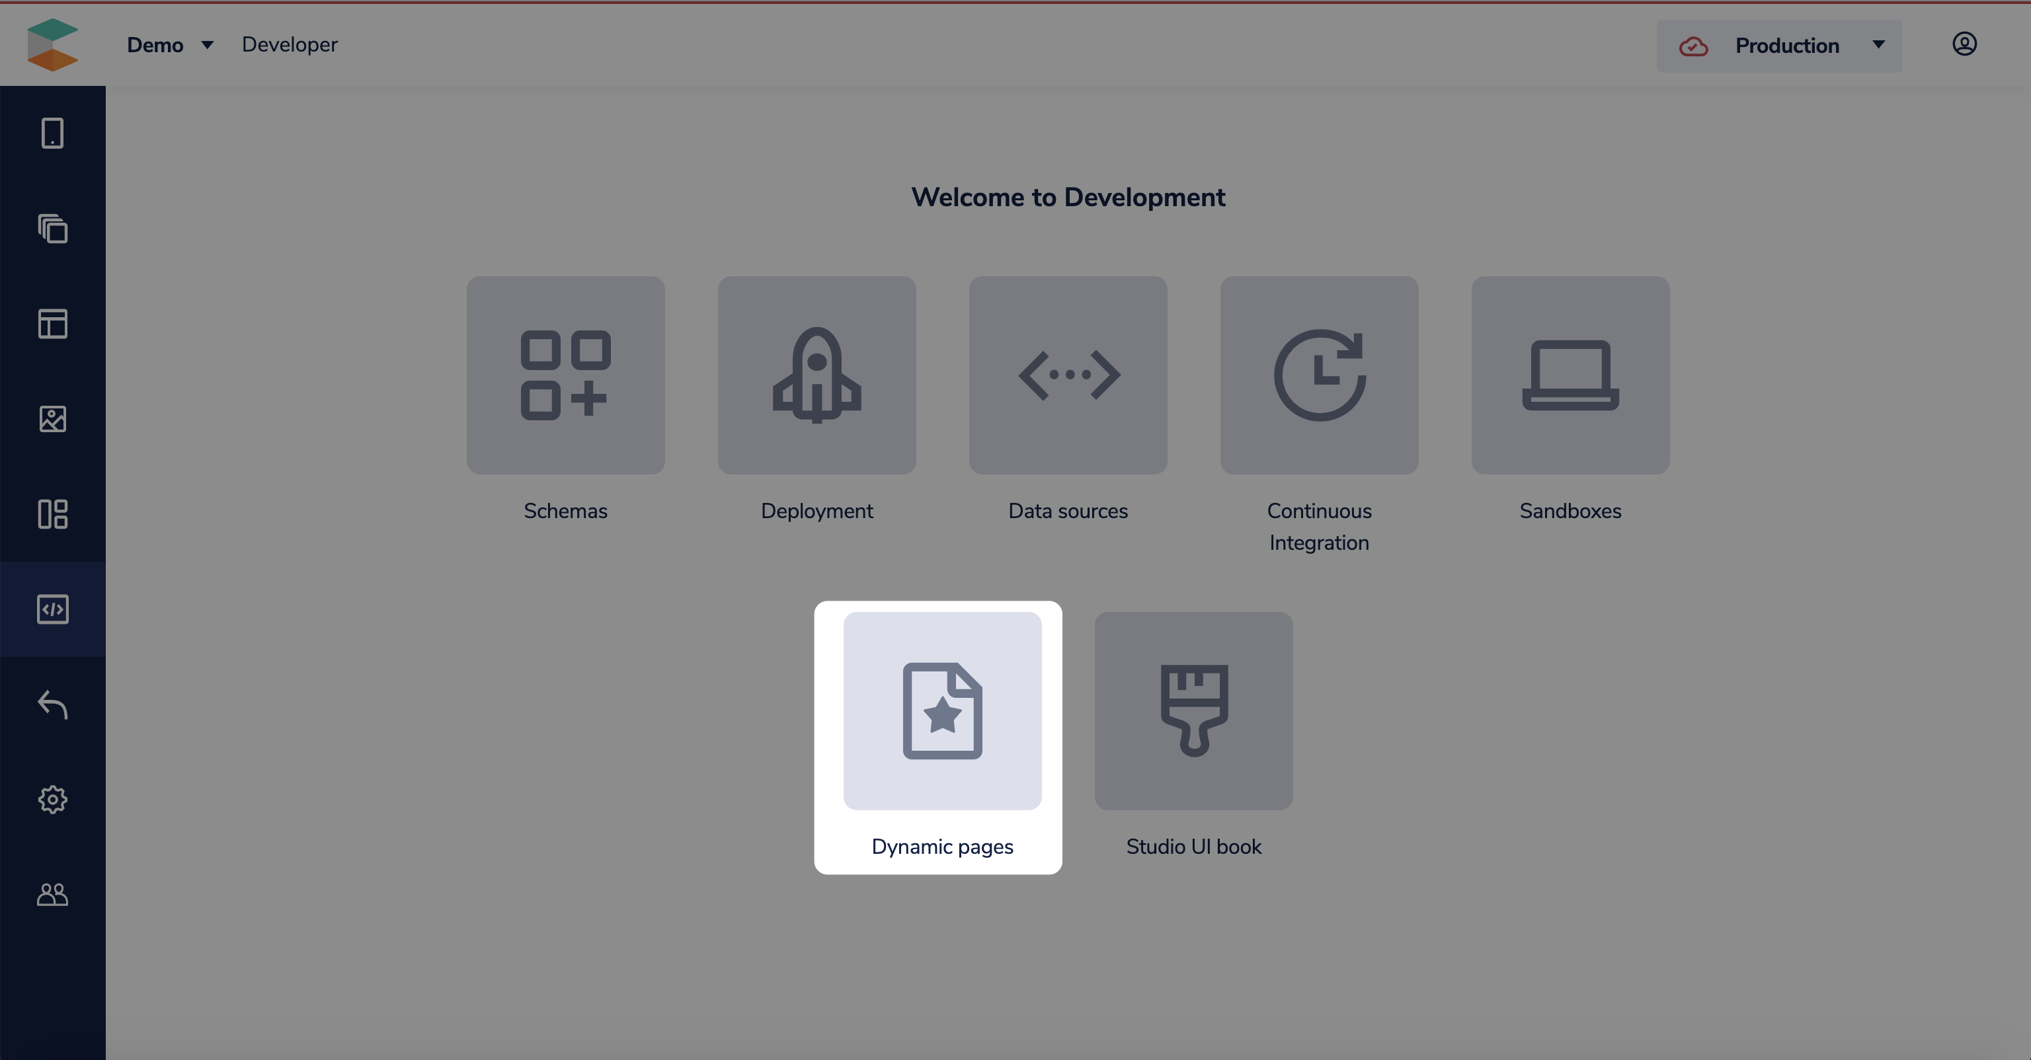Image resolution: width=2031 pixels, height=1060 pixels.
Task: Open the user account profile icon
Action: 1963,44
